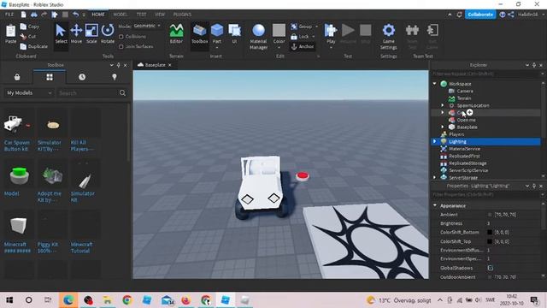Enable the Collisions checkbox
Viewport: 547px width, 308px height.
coord(121,36)
